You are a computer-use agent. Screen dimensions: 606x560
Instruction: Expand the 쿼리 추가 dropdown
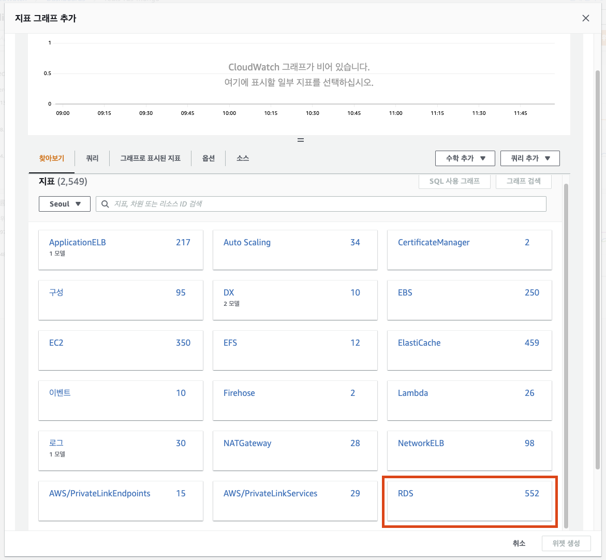(530, 158)
